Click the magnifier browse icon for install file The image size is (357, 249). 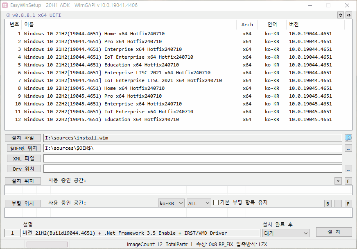pos(348,138)
